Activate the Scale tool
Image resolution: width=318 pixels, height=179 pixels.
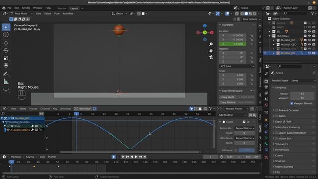coord(6,58)
